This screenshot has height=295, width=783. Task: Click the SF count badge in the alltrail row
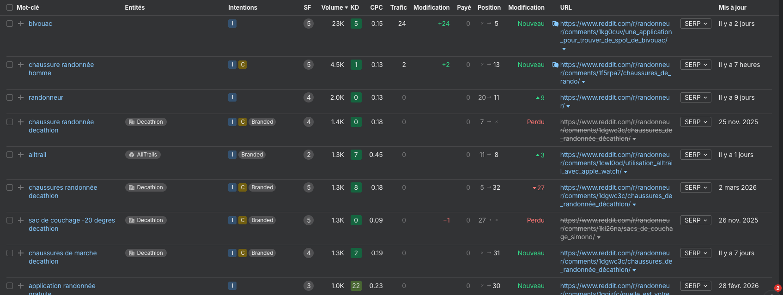tap(309, 155)
